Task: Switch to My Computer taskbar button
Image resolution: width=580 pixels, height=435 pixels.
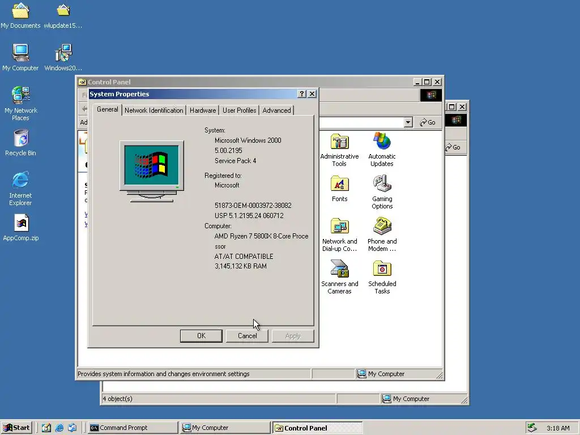Action: 225,428
